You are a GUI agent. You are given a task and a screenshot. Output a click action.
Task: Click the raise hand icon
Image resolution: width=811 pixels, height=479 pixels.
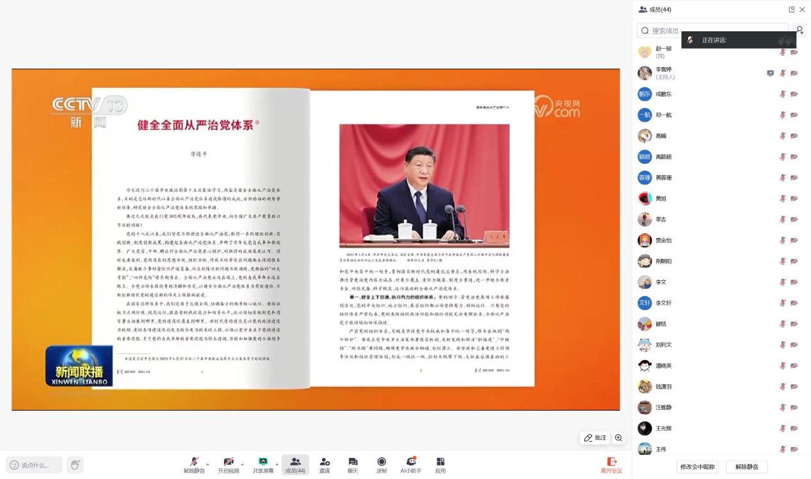coord(75,465)
